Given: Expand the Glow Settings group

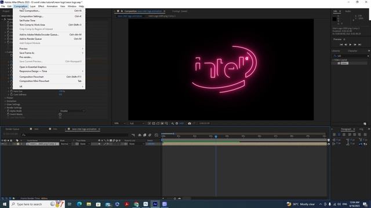Looking at the screenshot, I should point(5,105).
